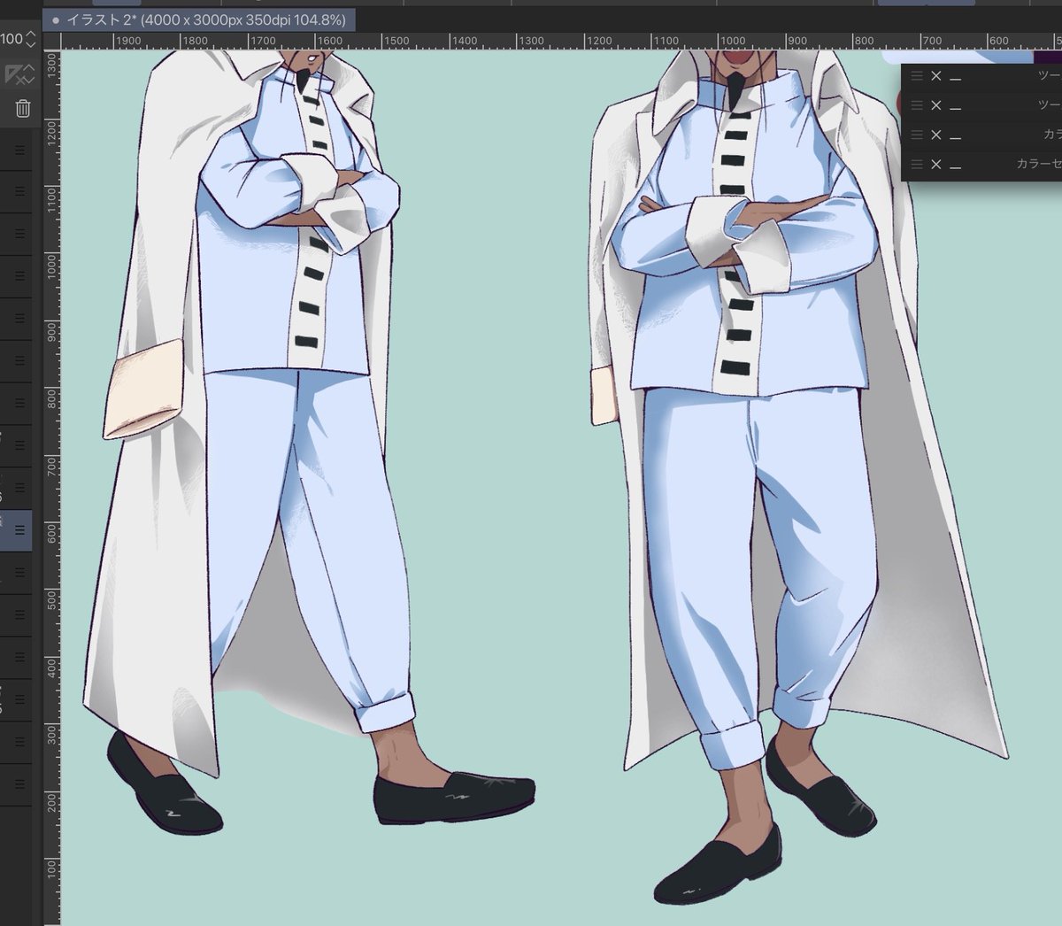Select the カラーセ panel title text
Image resolution: width=1062 pixels, height=926 pixels.
click(1038, 165)
